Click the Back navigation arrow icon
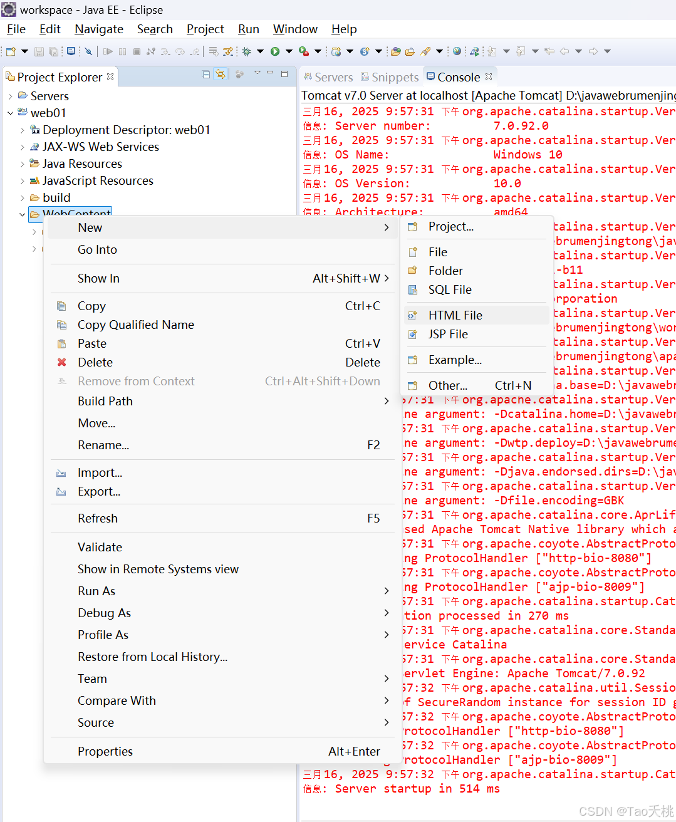The image size is (676, 822). (x=564, y=51)
